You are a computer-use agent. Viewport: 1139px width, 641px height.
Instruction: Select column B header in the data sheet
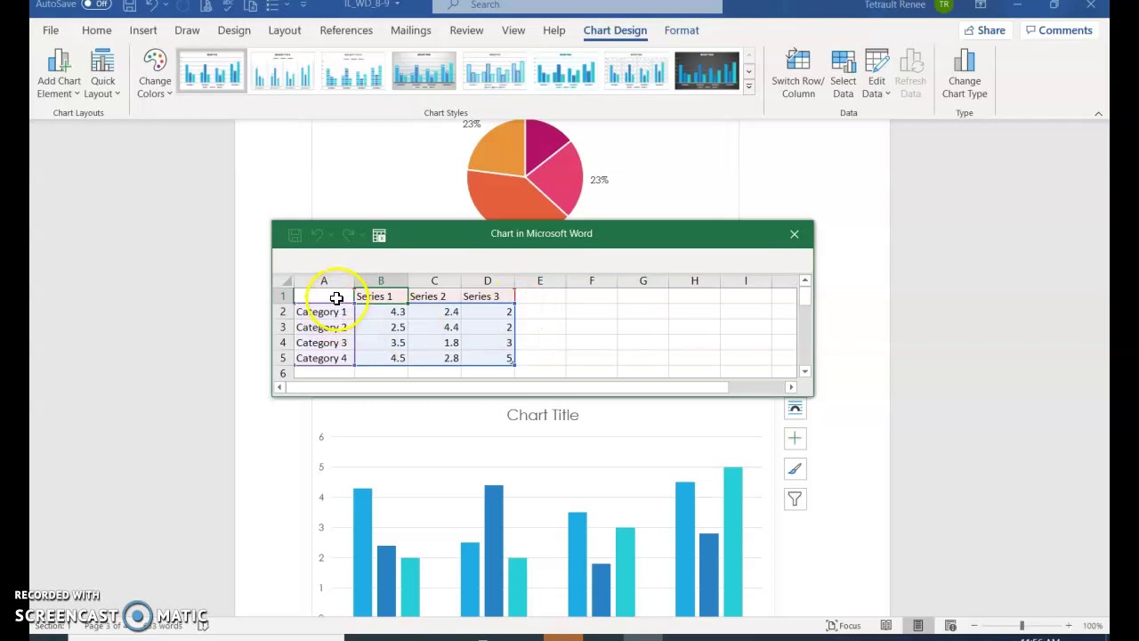pos(381,281)
